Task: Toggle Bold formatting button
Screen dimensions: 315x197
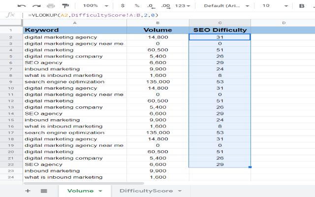Action: coord(302,6)
